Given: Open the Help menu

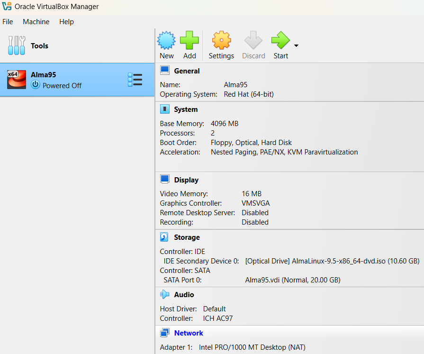Looking at the screenshot, I should click(66, 22).
